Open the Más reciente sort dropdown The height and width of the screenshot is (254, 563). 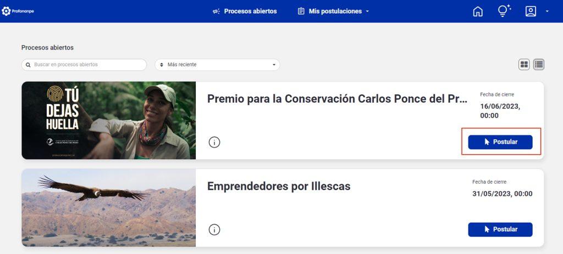pyautogui.click(x=217, y=65)
